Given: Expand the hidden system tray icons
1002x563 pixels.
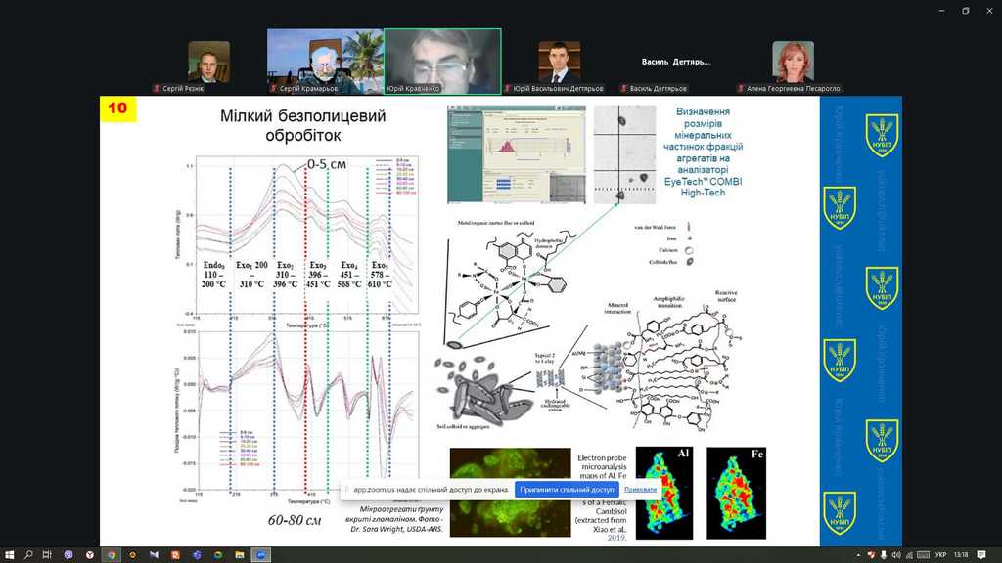Looking at the screenshot, I should coord(856,554).
